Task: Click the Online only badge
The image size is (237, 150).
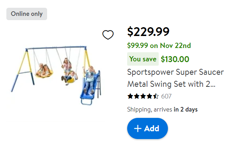Action: click(x=27, y=14)
